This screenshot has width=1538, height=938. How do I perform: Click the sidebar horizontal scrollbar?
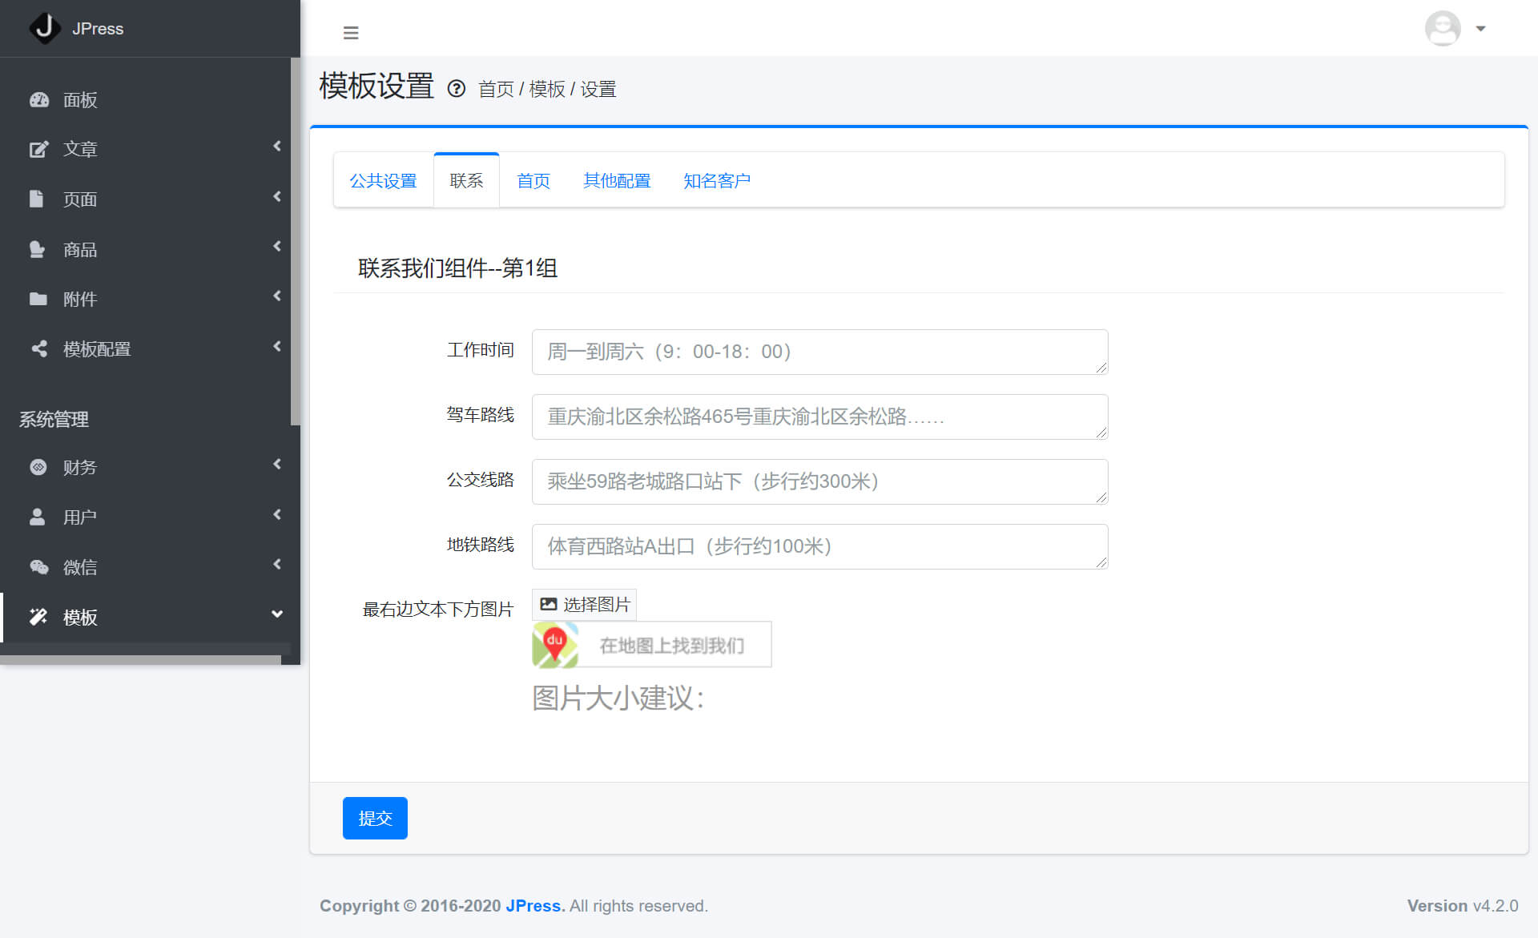click(x=140, y=660)
